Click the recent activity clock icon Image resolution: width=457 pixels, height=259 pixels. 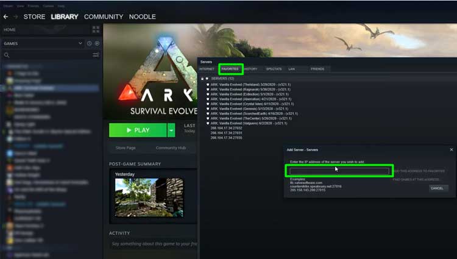(x=89, y=43)
